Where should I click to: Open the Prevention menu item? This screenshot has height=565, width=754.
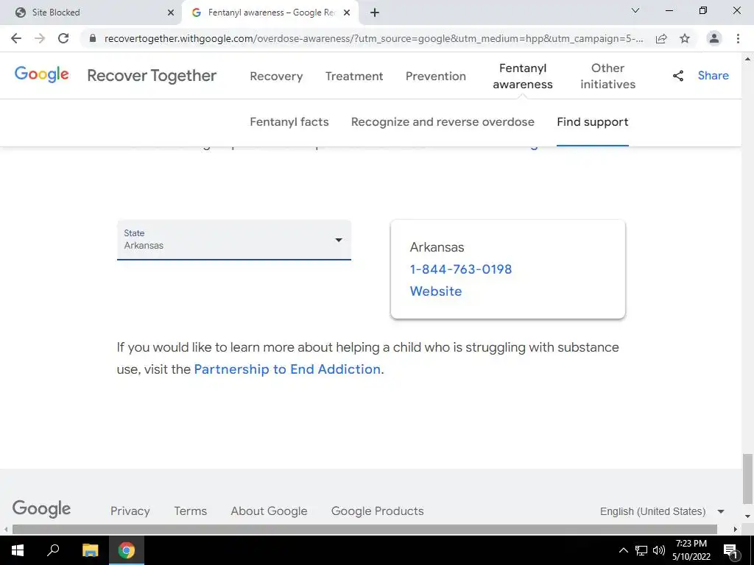click(436, 76)
